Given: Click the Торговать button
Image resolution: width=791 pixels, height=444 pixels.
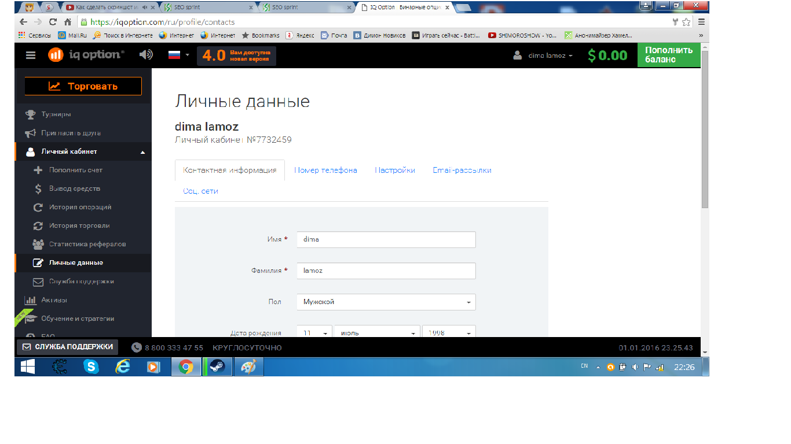Looking at the screenshot, I should [83, 86].
